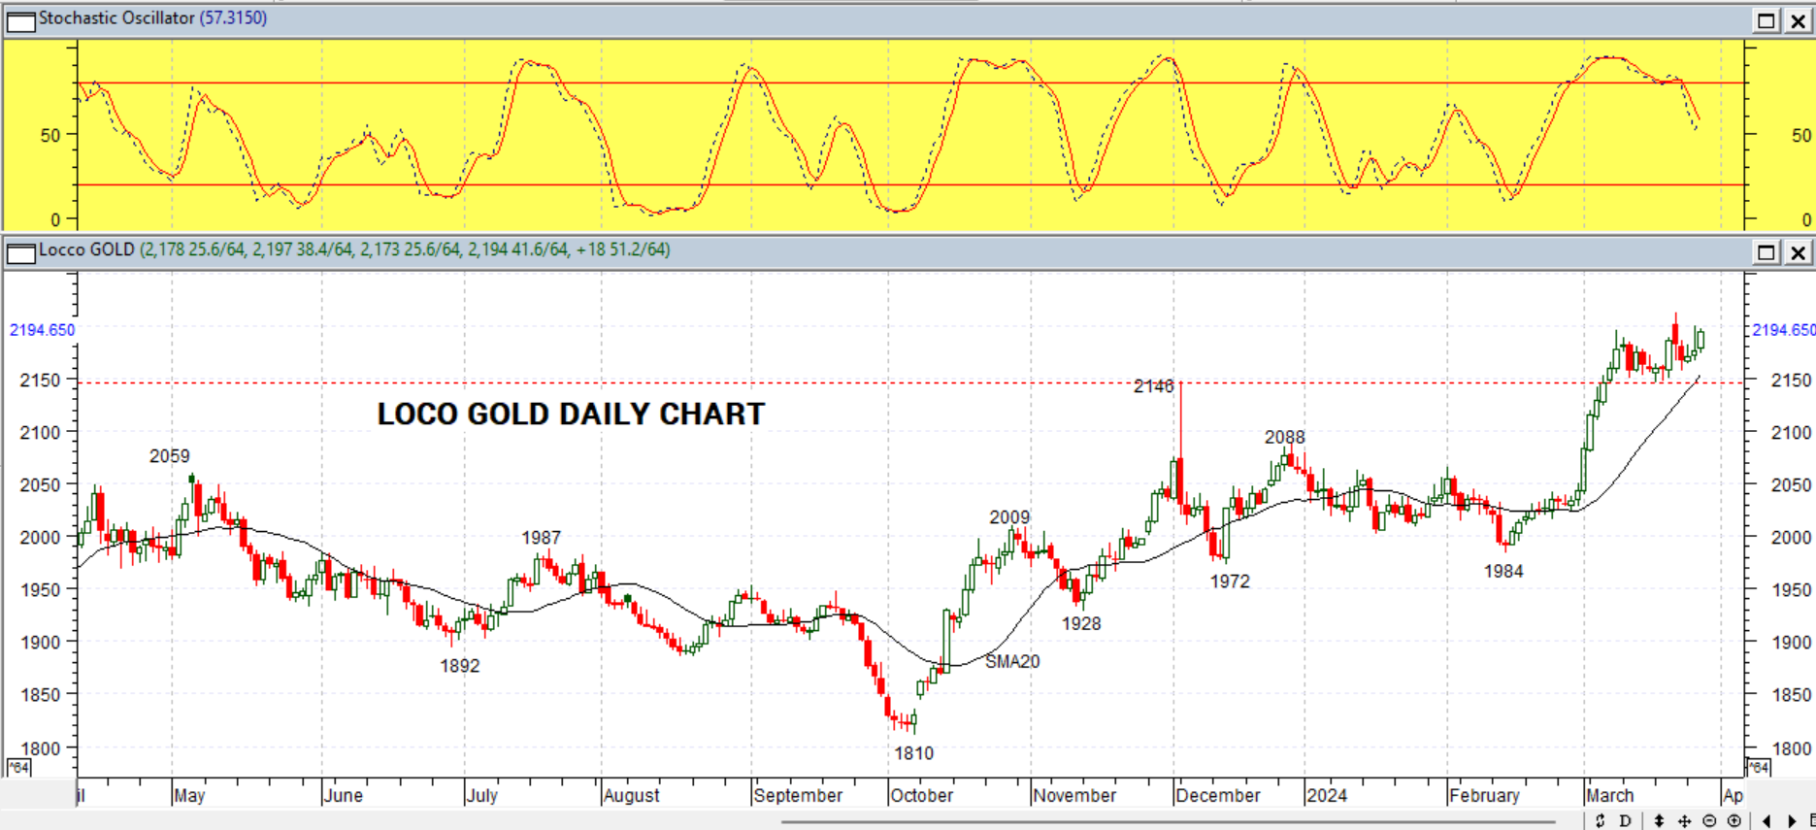The height and width of the screenshot is (830, 1816).
Task: Click the '1892' trough label
Action: click(460, 666)
